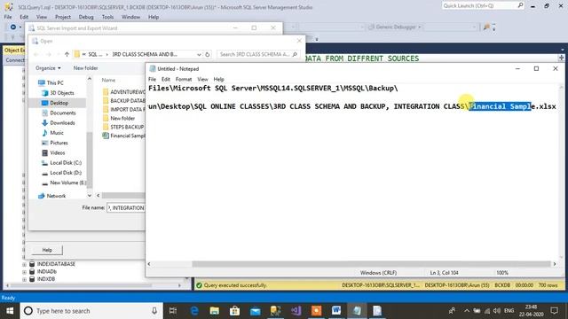The width and height of the screenshot is (568, 319).
Task: Open the New folder item in file list
Action: coord(119,118)
